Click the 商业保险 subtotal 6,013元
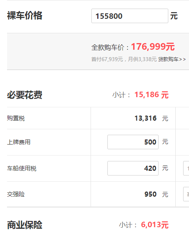Viewport: 189px width, 237px height. (155, 225)
